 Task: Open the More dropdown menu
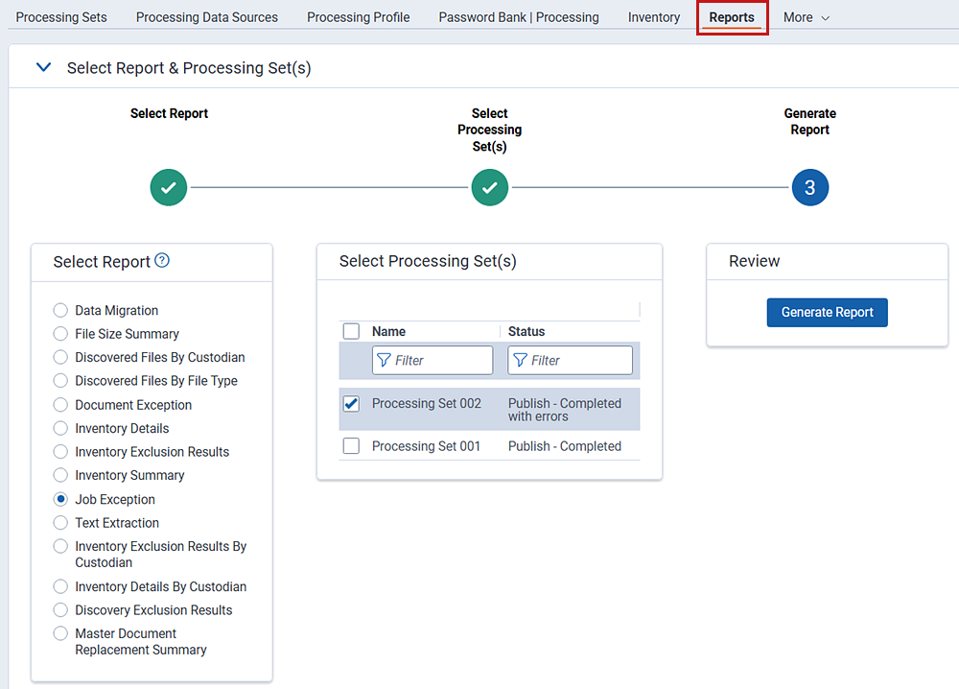pyautogui.click(x=806, y=17)
